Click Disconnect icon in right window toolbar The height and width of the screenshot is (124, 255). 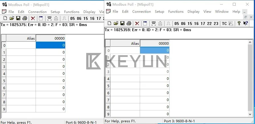point(160,23)
